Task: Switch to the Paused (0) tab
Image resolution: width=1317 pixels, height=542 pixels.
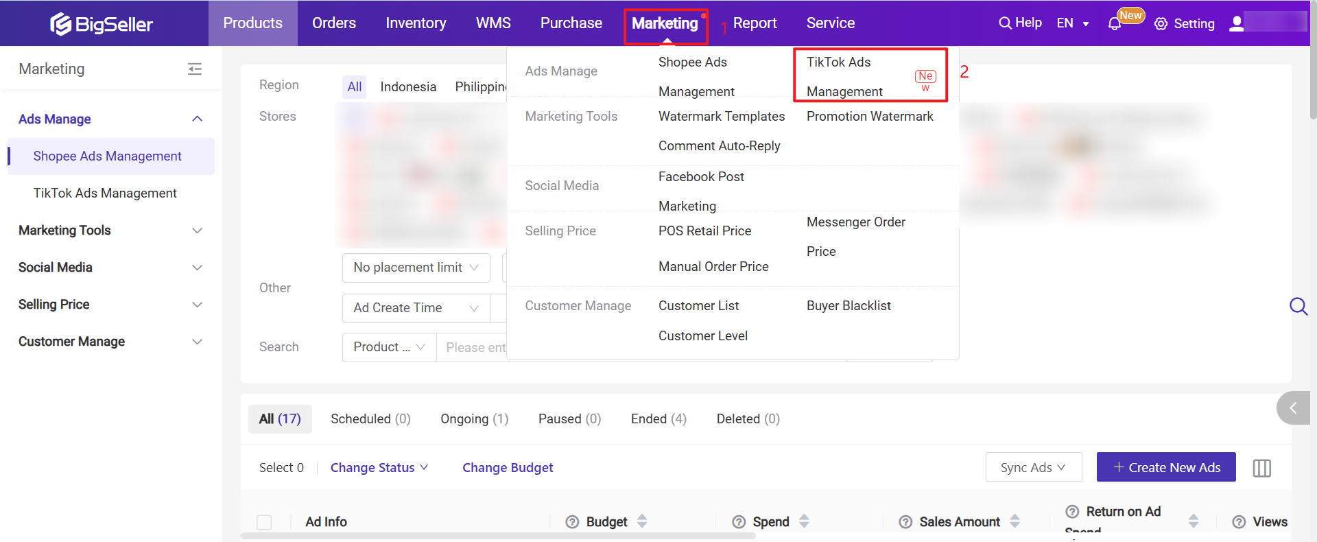Action: [x=569, y=419]
